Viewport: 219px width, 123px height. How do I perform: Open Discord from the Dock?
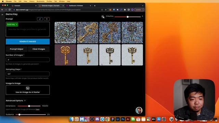point(97,119)
